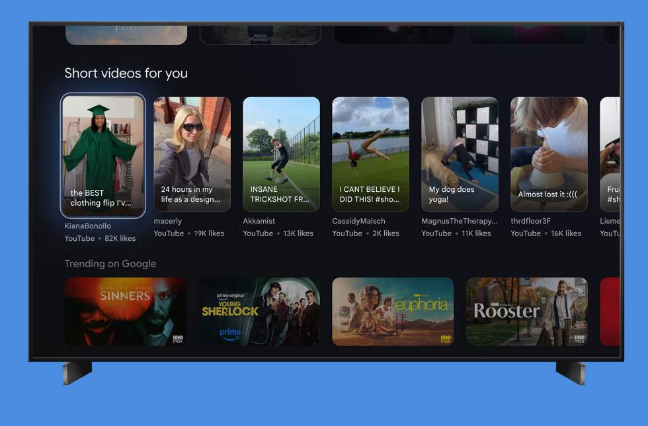Click the 'Trending on Google' heading
Screen dimensions: 648x426
[x=110, y=263]
